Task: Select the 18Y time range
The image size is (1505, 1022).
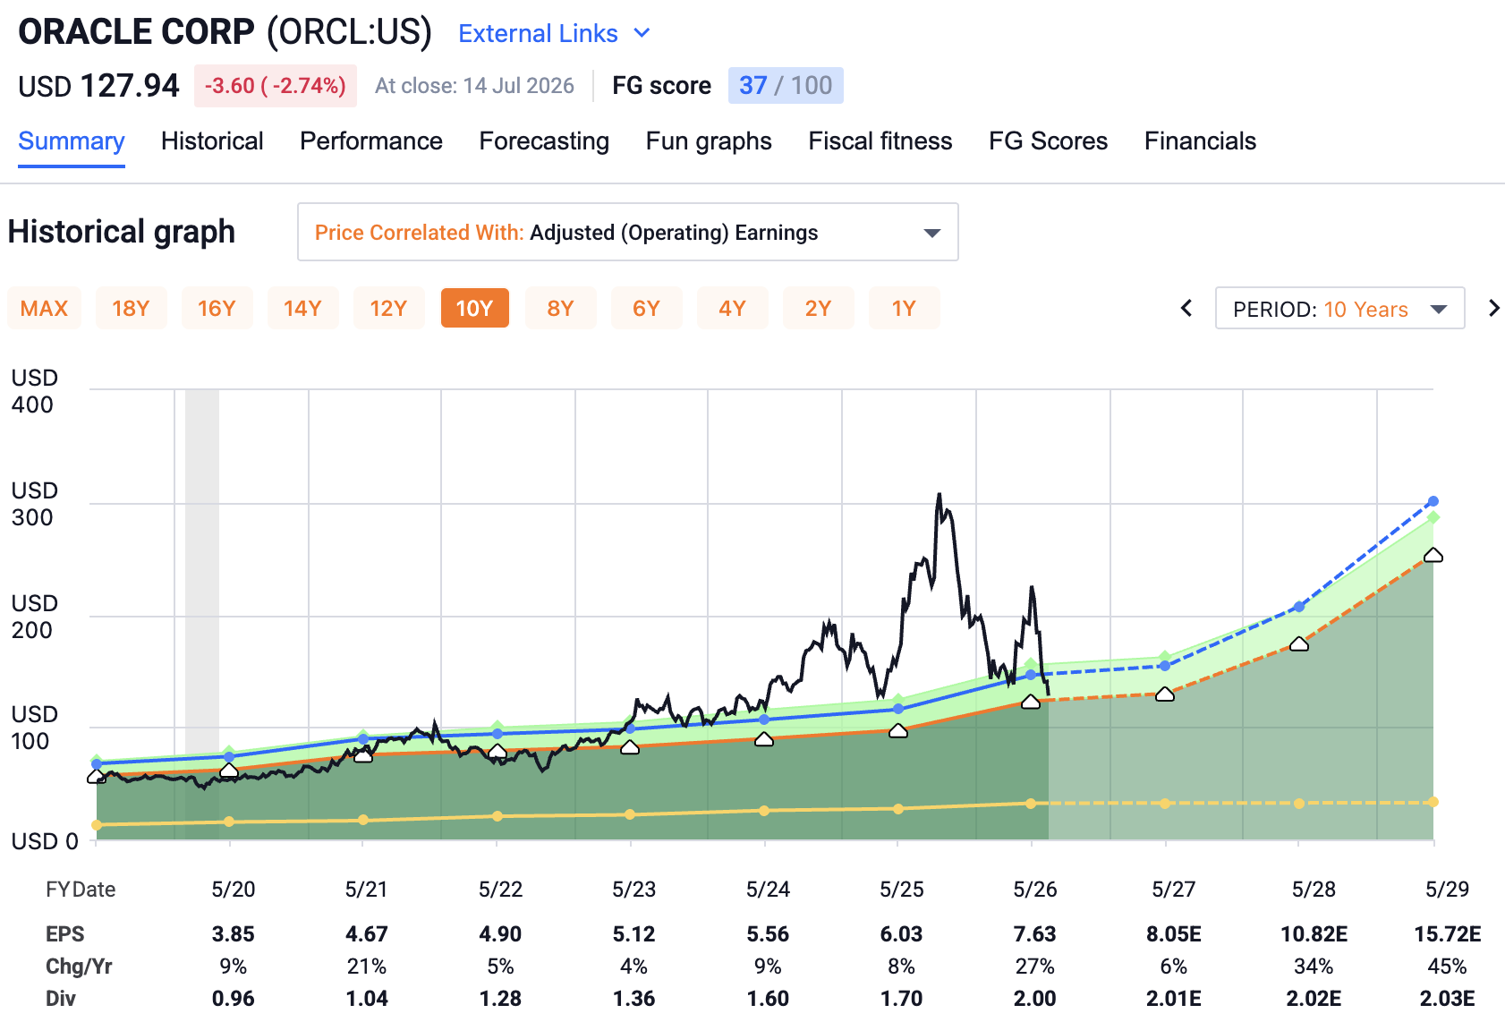Action: (x=131, y=308)
